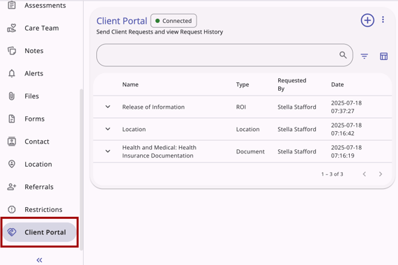Click the date 2025-07-18 07:16:19

tap(346, 151)
